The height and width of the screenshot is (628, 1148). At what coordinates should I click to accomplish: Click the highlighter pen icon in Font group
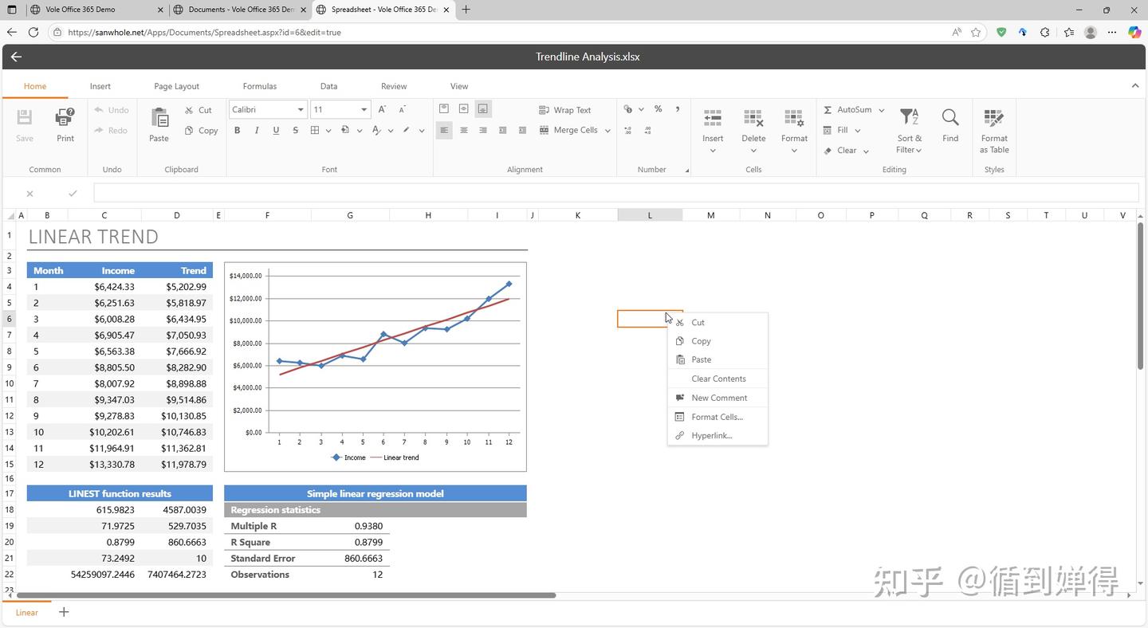407,131
